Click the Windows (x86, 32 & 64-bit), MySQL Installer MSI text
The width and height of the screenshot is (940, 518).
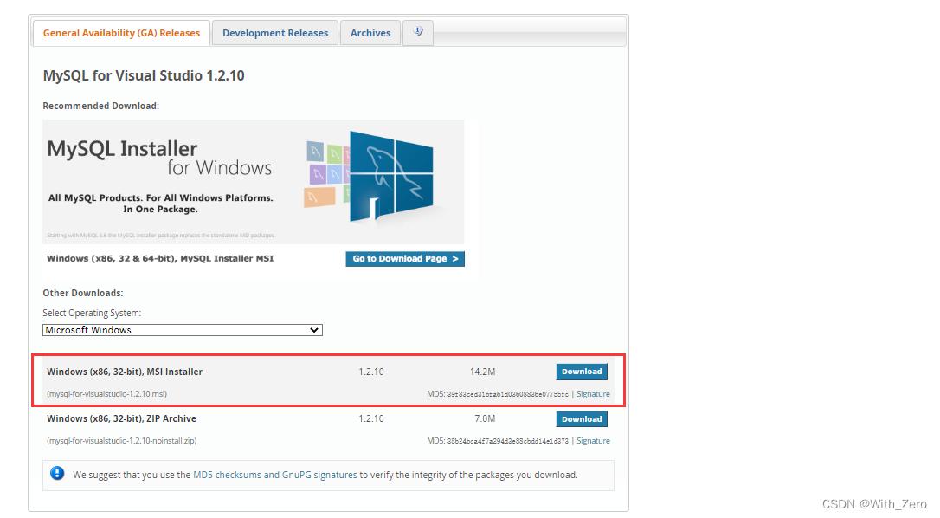[x=160, y=259]
